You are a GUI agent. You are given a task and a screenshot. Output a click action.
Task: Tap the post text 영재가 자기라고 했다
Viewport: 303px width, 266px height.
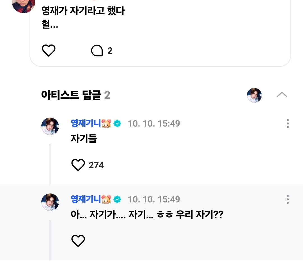click(x=83, y=11)
